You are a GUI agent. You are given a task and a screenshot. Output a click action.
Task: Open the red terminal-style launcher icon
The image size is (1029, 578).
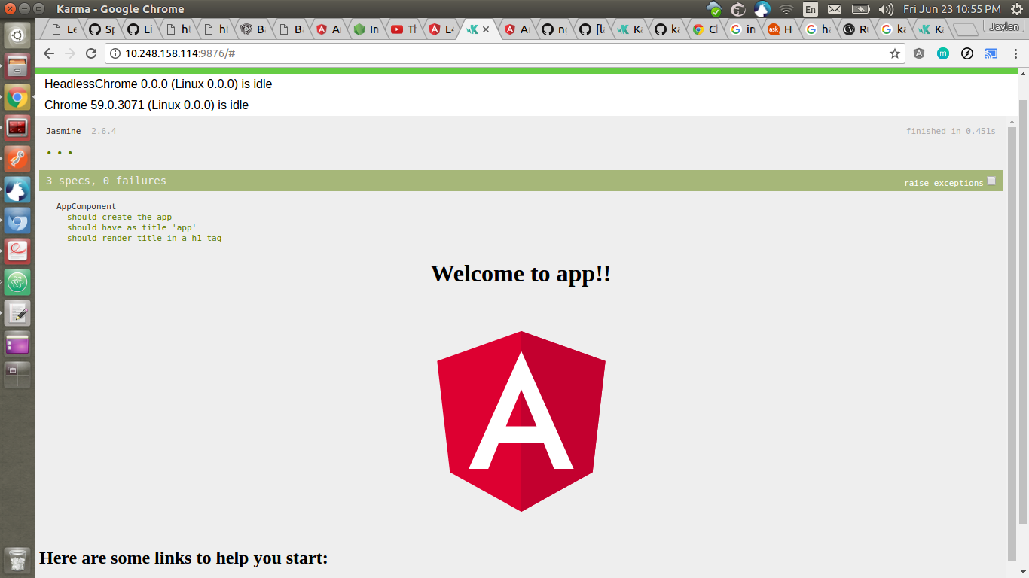17,128
